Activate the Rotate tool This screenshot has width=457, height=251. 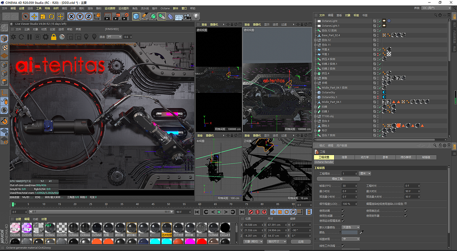(x=51, y=16)
